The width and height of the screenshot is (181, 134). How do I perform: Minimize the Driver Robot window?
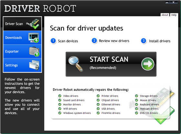click(x=167, y=2)
